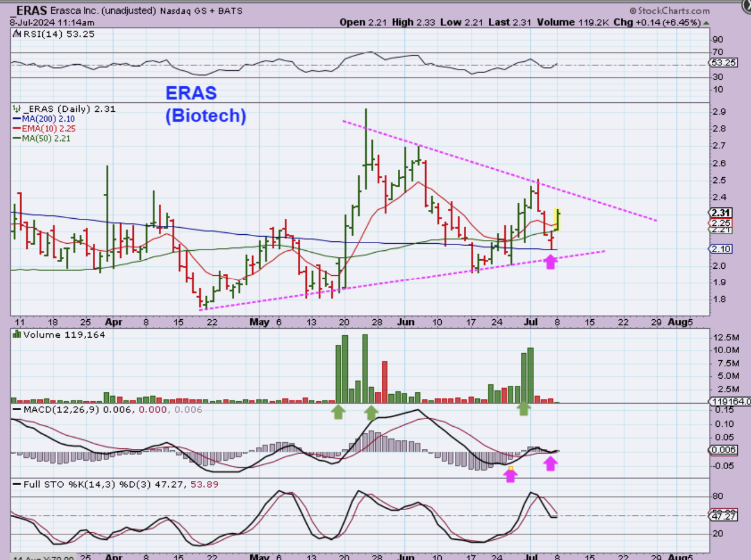This screenshot has width=751, height=560.
Task: Click the 90 label on RSI axis
Action: [x=718, y=40]
